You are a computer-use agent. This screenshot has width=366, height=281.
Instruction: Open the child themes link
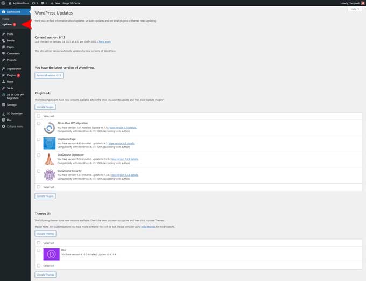(x=148, y=227)
